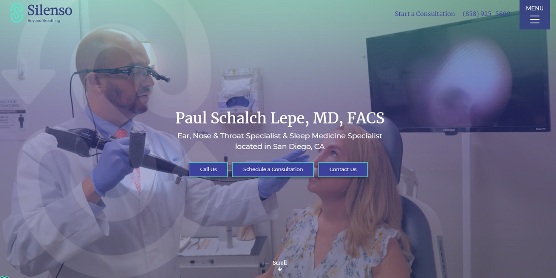Click the Silenso teal logo symbol
The height and width of the screenshot is (278, 556).
[17, 13]
